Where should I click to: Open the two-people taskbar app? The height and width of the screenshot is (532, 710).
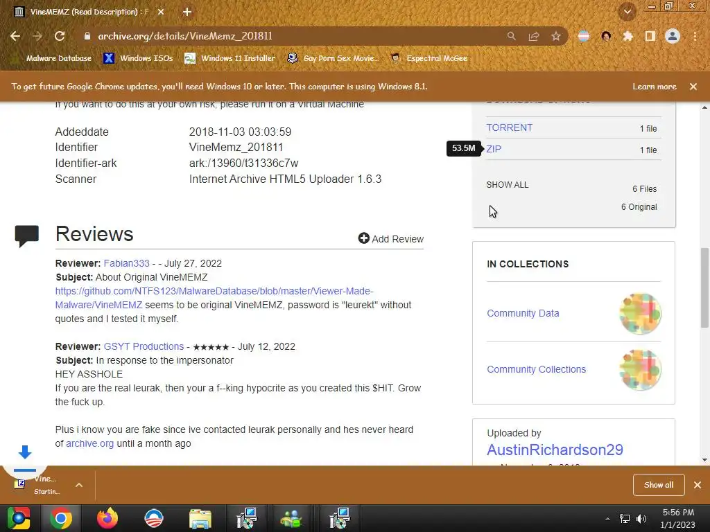292,518
